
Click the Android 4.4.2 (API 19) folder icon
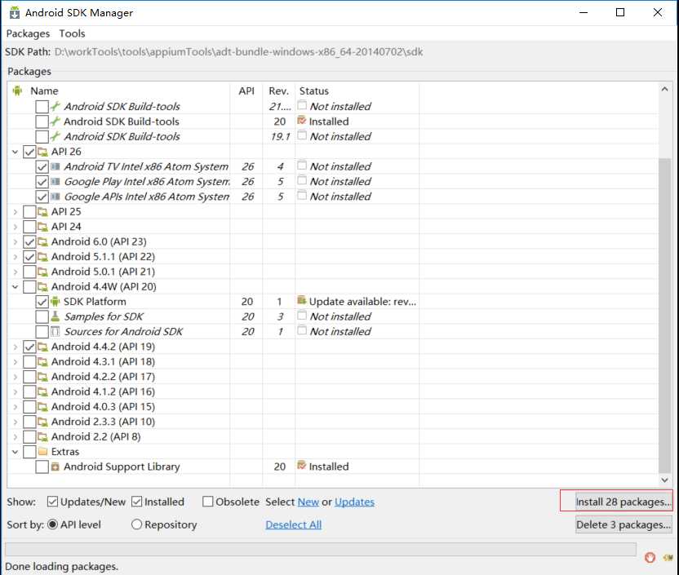(42, 347)
